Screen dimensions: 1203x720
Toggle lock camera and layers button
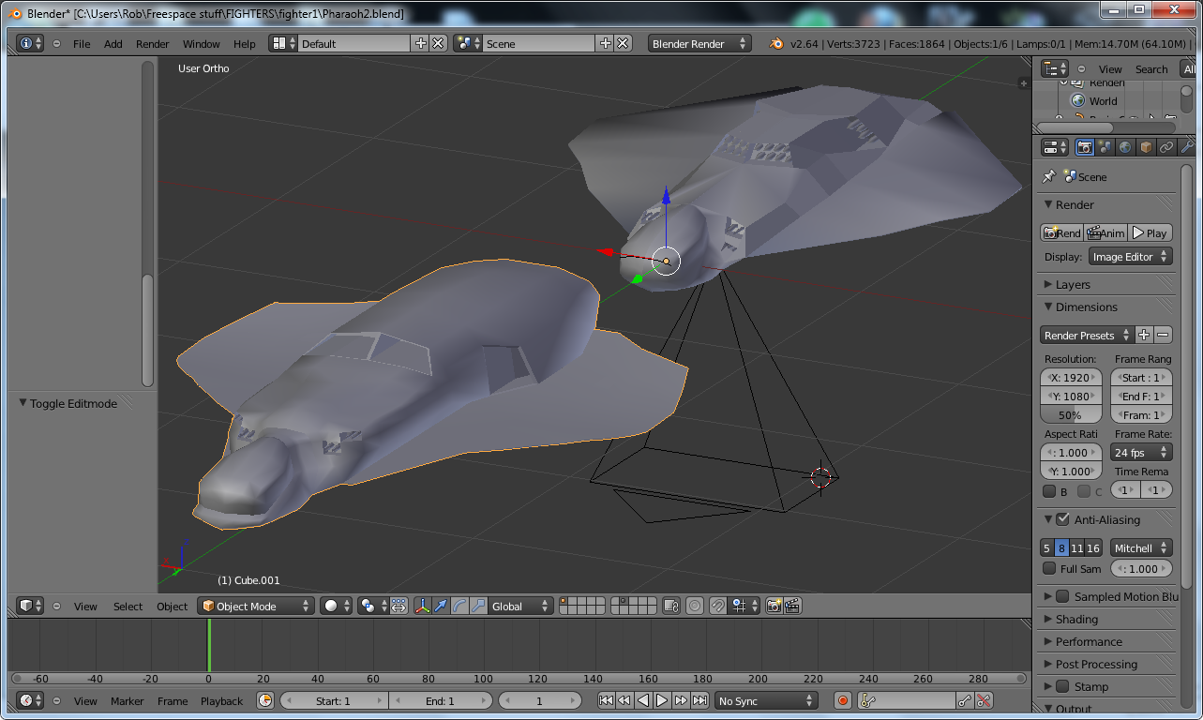point(670,606)
